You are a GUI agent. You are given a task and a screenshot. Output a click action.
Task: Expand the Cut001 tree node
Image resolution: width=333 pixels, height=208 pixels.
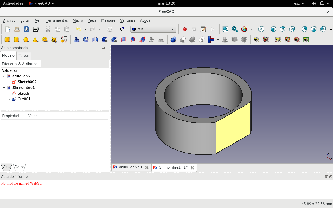9,99
